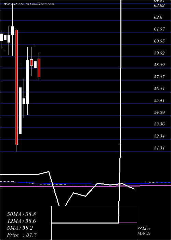Click the tall red candlestick falling to 51.31
The height and width of the screenshot is (240, 171).
click(x=16, y=87)
